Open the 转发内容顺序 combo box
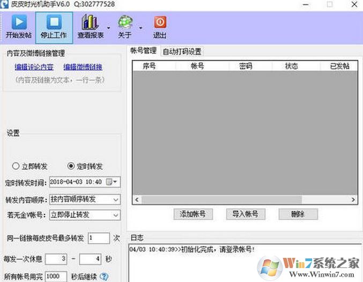This screenshot has width=363, height=282. pyautogui.click(x=85, y=199)
